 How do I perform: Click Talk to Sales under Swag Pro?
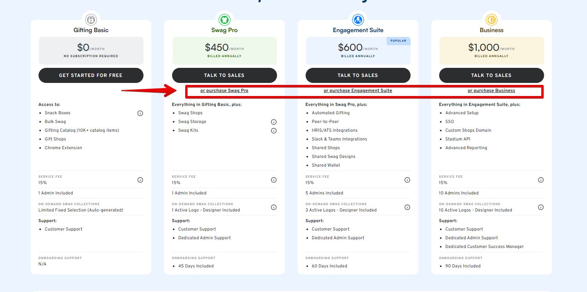pos(225,75)
